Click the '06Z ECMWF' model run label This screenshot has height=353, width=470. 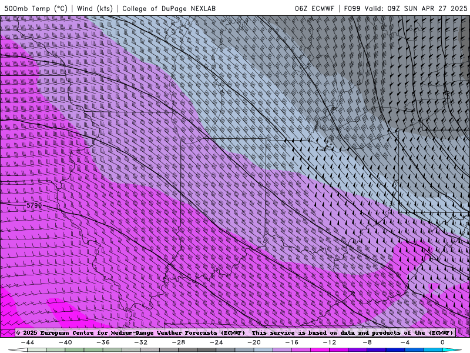[314, 8]
